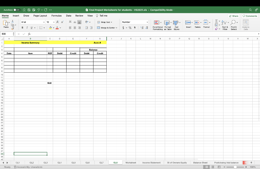
Task: Open the font color dropdown arrow
Action: 60,28
